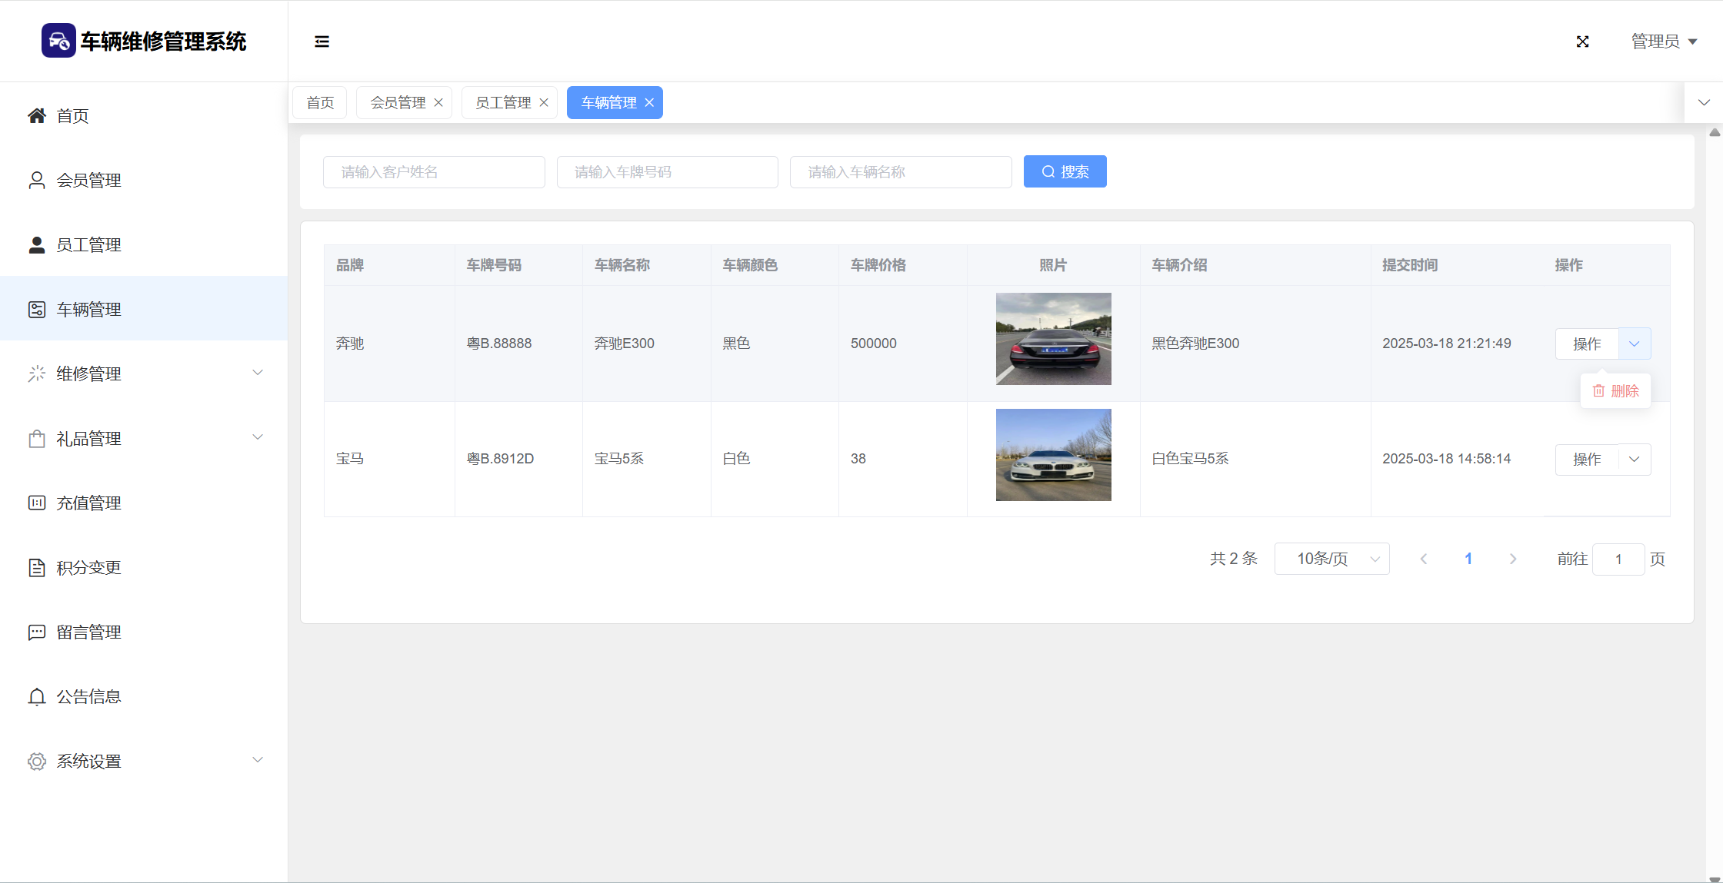Close the 会员管理 tab

pos(438,103)
